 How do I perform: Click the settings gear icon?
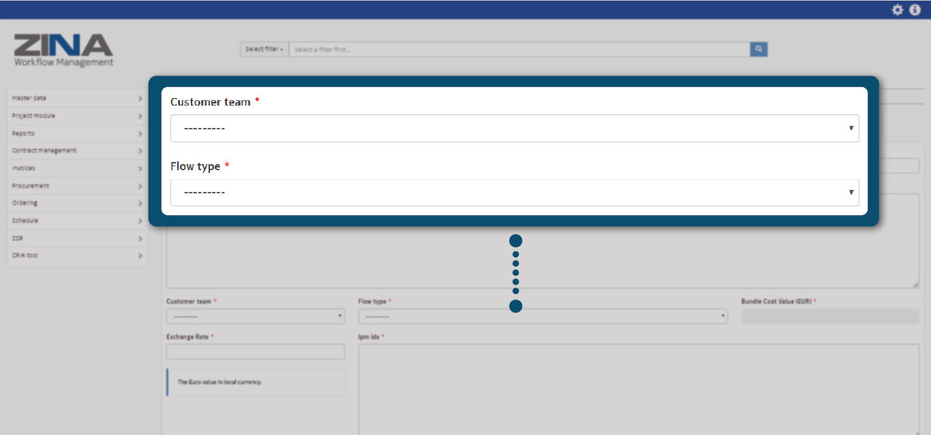(898, 10)
